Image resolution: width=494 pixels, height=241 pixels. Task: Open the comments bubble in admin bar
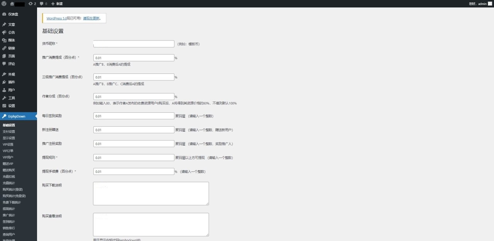43,3
